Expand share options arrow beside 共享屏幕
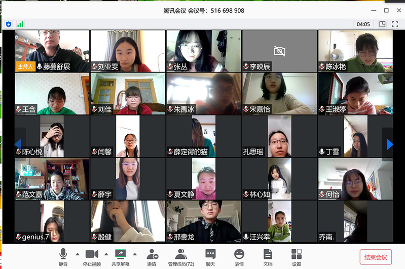The height and width of the screenshot is (269, 405). tap(135, 254)
